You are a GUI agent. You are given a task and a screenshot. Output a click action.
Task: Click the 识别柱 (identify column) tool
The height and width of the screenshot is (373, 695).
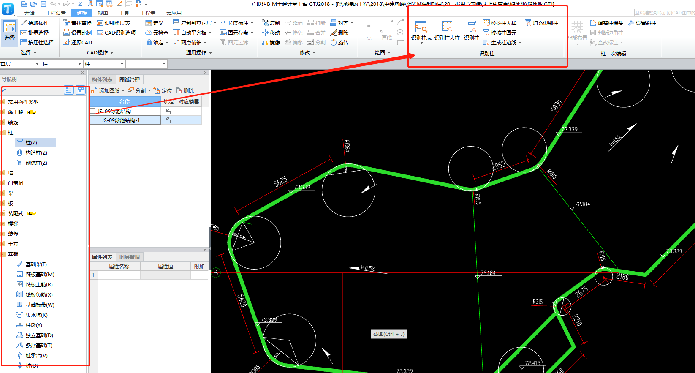[x=471, y=31]
